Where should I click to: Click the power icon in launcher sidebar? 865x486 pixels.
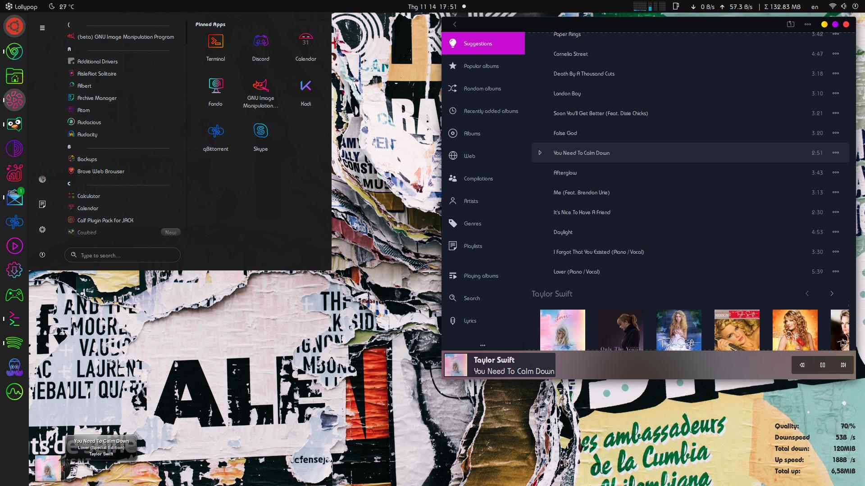tap(42, 255)
